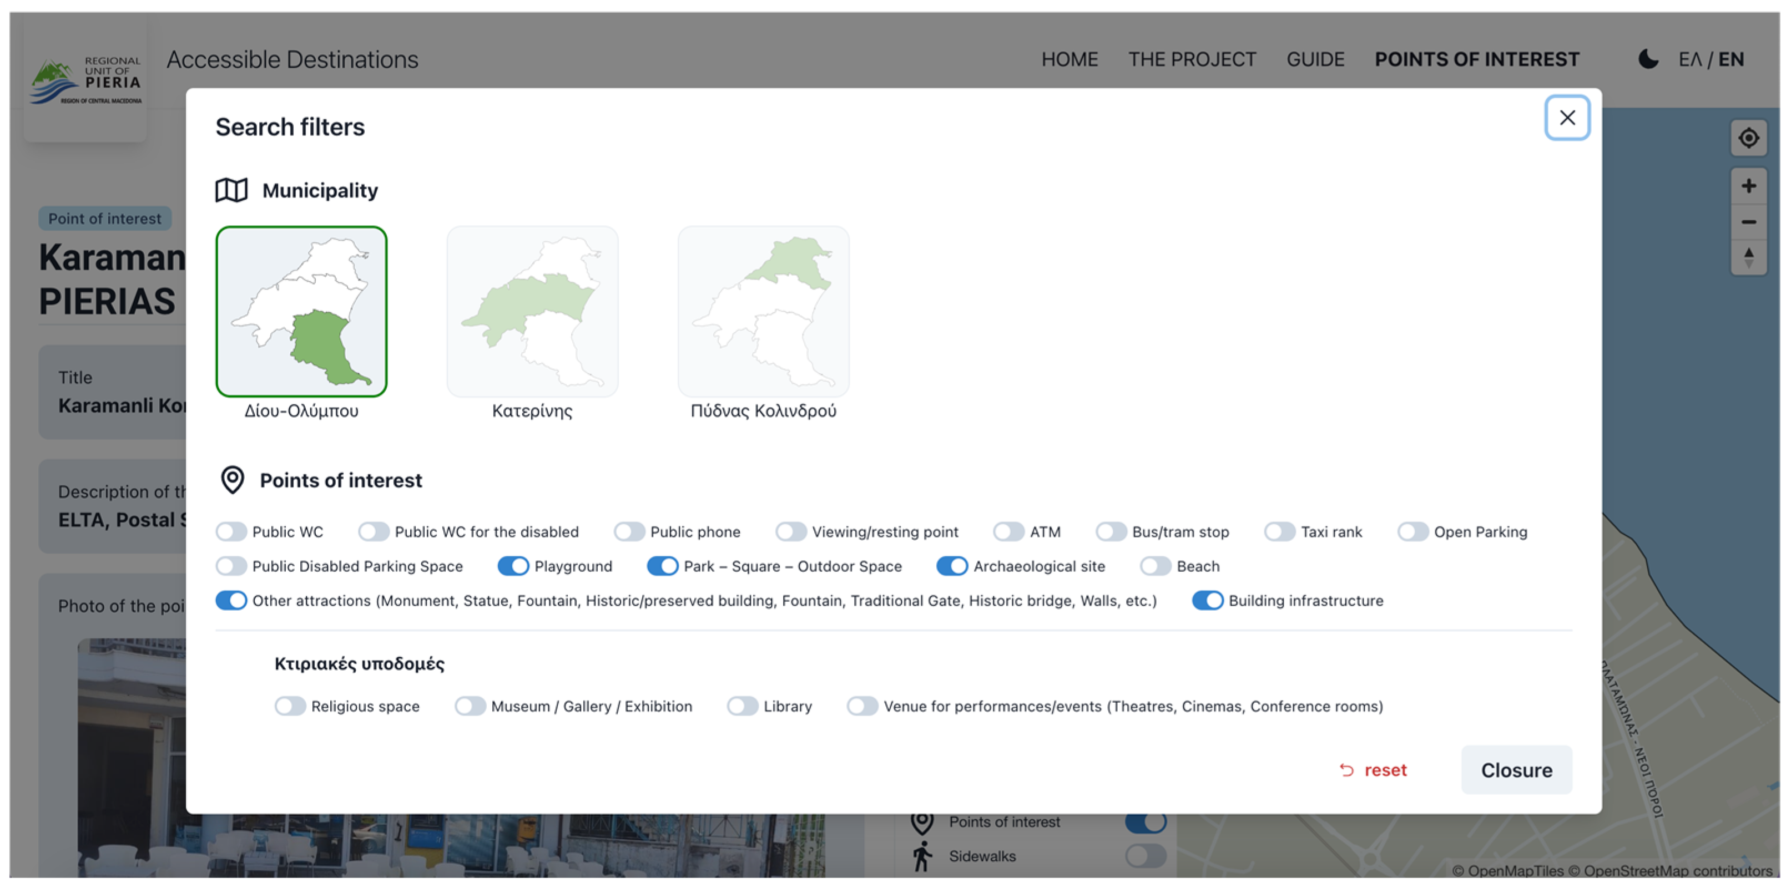Click the reset filters arrow link
1791x888 pixels.
[x=1373, y=770]
